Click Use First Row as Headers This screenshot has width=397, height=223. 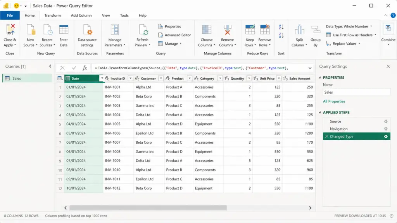coord(351,35)
